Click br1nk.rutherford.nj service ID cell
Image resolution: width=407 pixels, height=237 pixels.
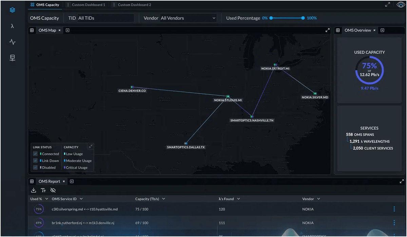pyautogui.click(x=83, y=223)
